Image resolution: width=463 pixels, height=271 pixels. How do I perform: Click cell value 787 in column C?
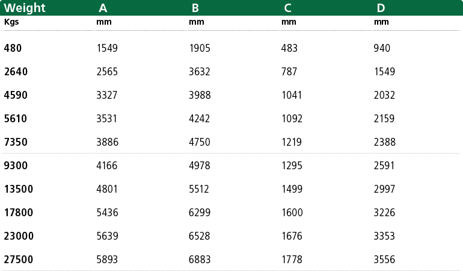click(289, 72)
